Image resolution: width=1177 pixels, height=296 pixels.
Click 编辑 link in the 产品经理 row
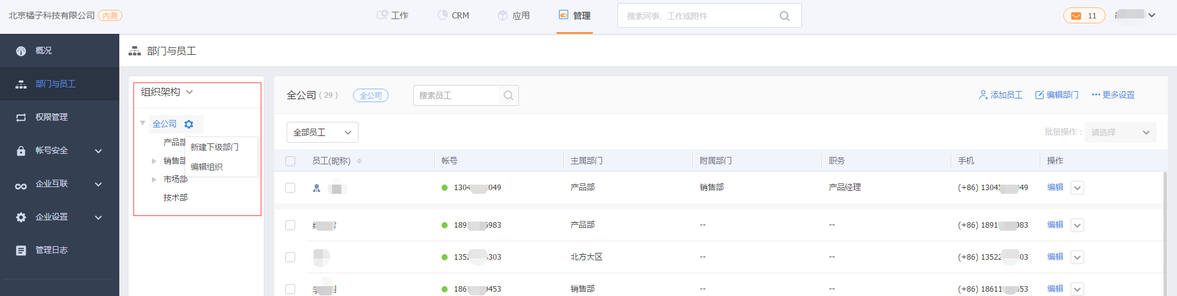coord(1055,188)
